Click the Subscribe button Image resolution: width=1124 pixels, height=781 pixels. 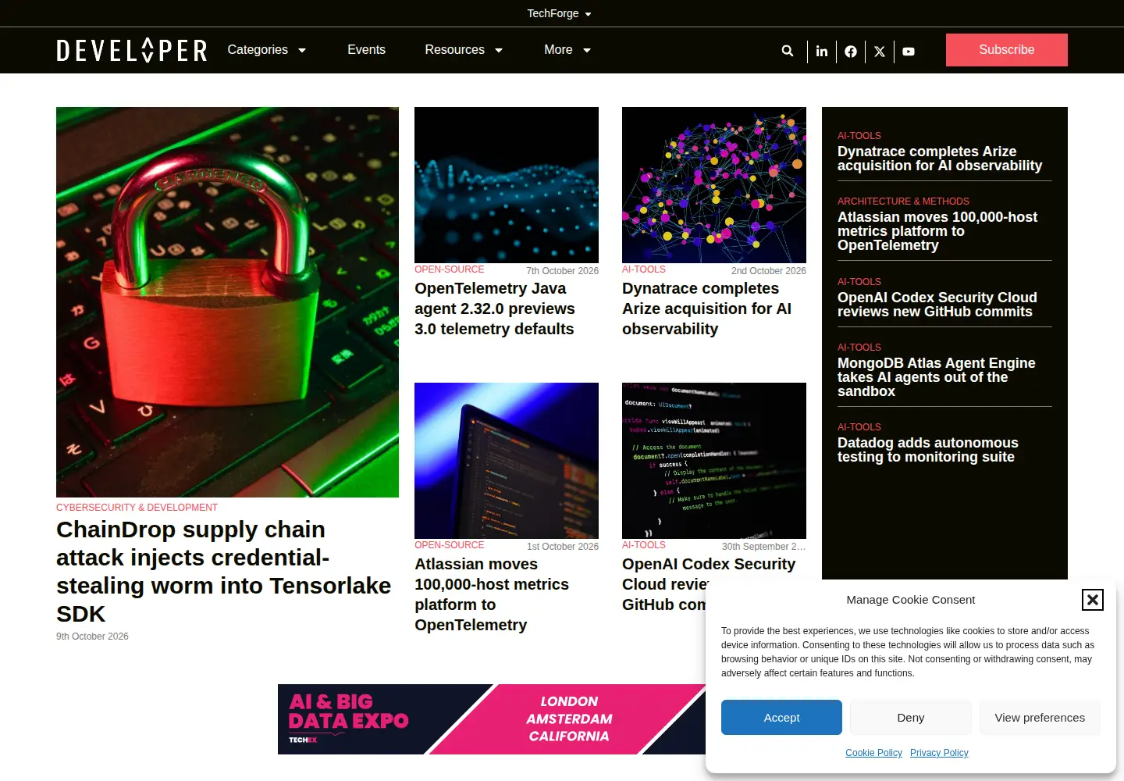[1007, 50]
